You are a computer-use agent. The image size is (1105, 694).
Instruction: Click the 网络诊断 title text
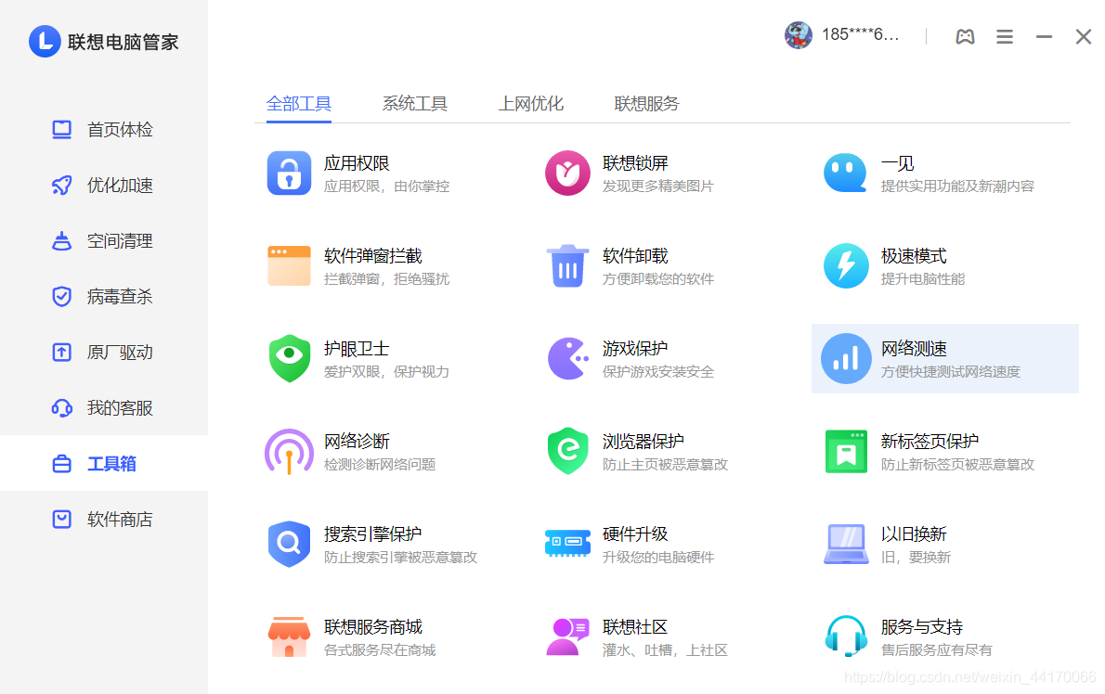tap(357, 442)
